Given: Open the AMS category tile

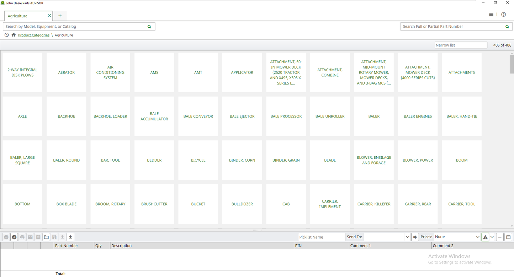Looking at the screenshot, I should pos(154,72).
